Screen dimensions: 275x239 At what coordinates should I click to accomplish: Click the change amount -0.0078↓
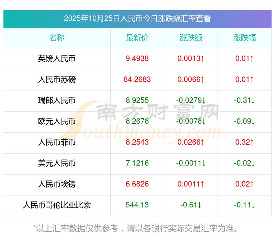click(x=191, y=121)
